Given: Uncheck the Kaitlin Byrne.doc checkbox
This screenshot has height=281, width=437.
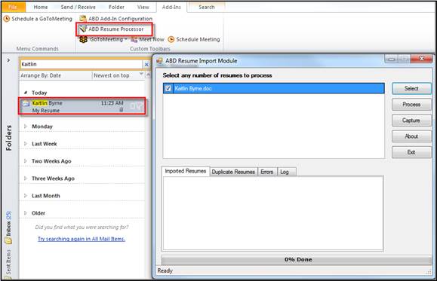Looking at the screenshot, I should pyautogui.click(x=168, y=88).
